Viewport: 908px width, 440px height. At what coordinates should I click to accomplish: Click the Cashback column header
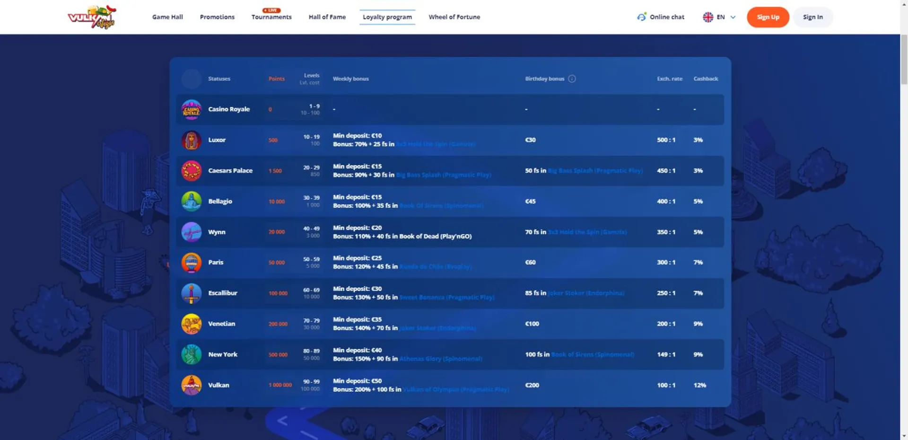(706, 79)
